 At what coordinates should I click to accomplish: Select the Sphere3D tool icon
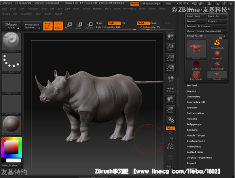[217, 55]
